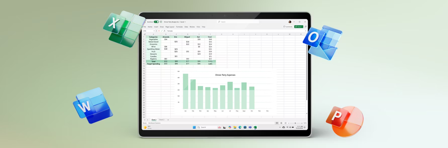Switch to Page Layout view icon
This screenshot has height=148, width=448.
281,123
